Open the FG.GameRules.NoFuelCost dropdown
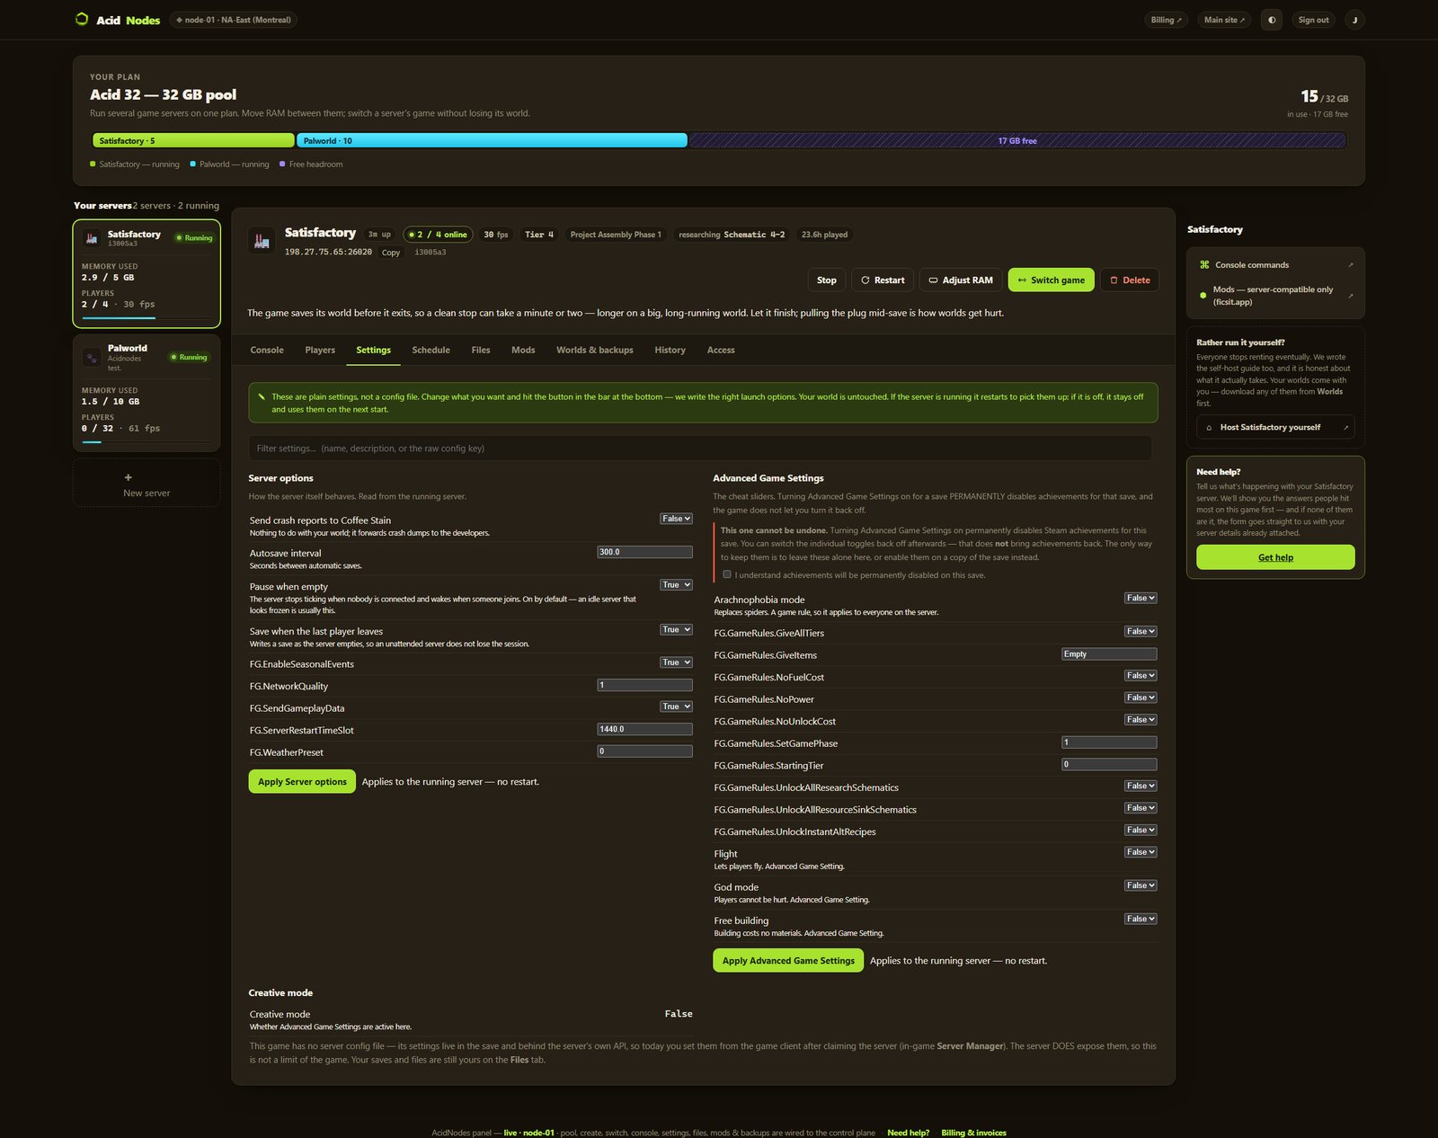Image resolution: width=1438 pixels, height=1138 pixels. click(x=1141, y=676)
